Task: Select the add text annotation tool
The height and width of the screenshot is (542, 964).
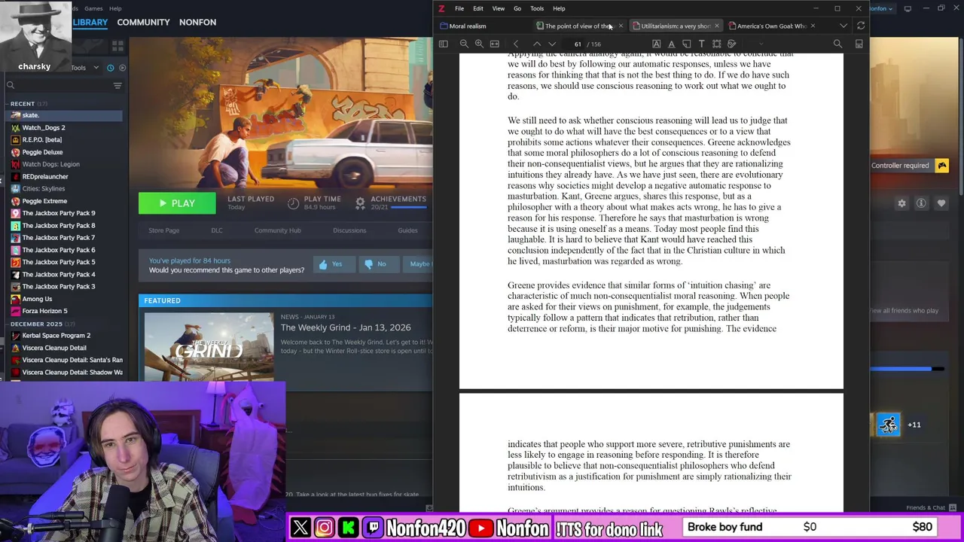Action: tap(702, 44)
